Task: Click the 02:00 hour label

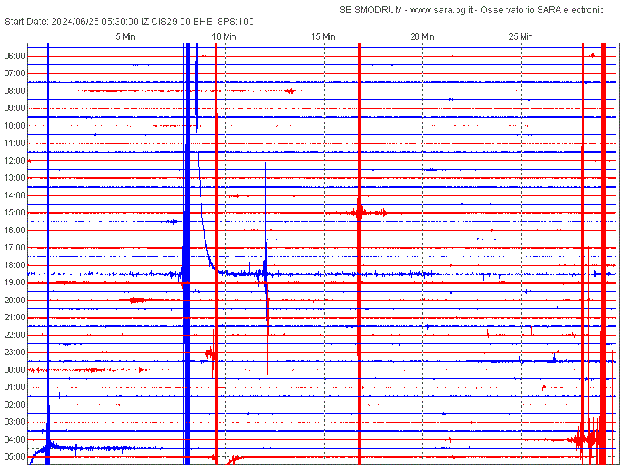Action: [15, 405]
